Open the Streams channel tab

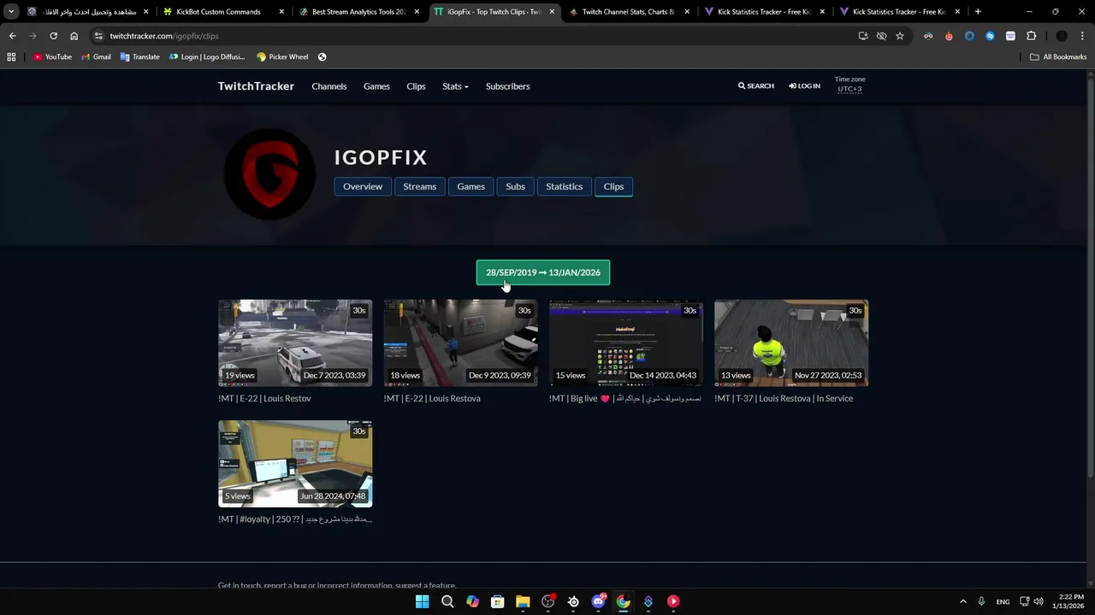(x=420, y=186)
